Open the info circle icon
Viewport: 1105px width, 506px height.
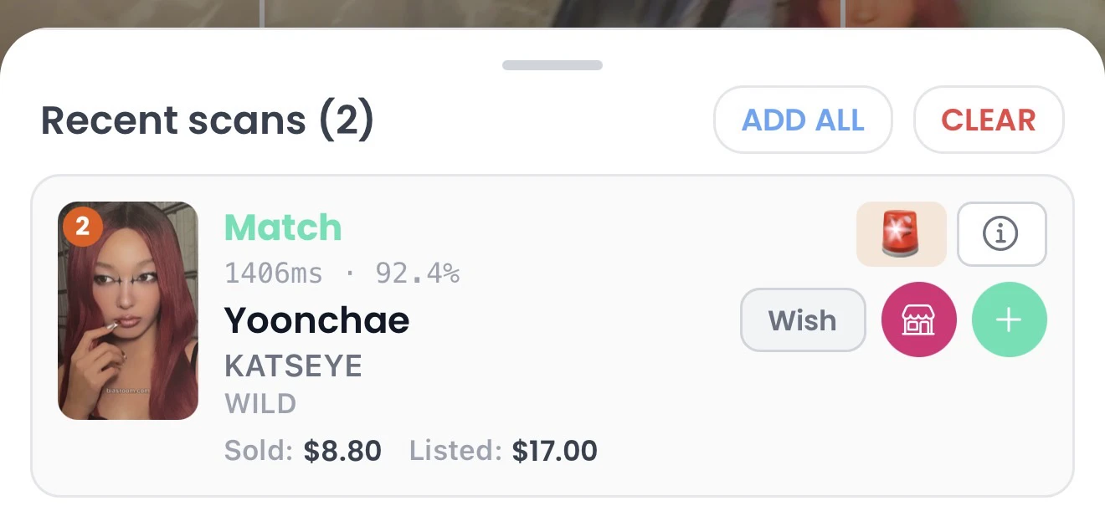point(1001,234)
